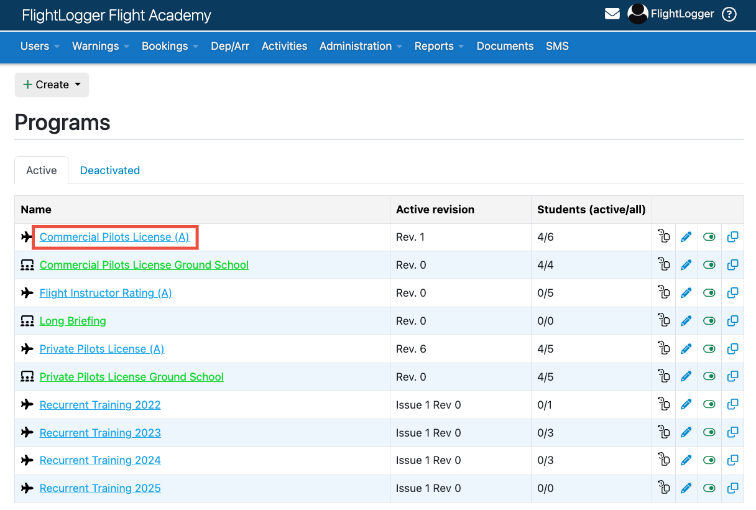
Task: Switch to the Deactivated tab
Action: (x=109, y=170)
